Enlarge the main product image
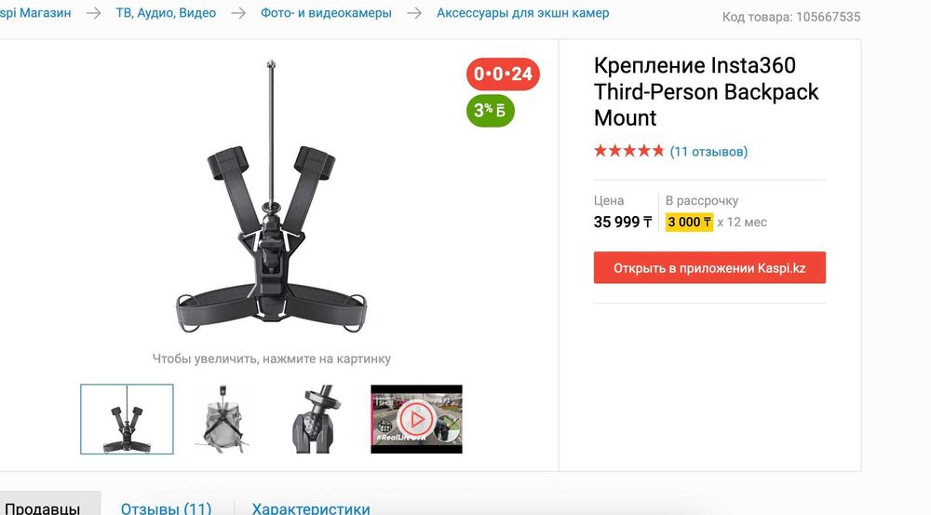 click(271, 197)
